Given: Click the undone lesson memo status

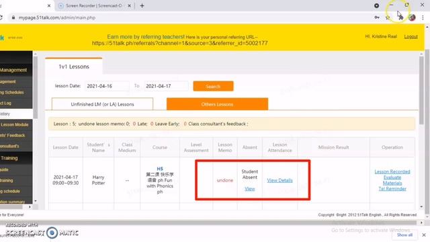Looking at the screenshot, I should point(225,180).
